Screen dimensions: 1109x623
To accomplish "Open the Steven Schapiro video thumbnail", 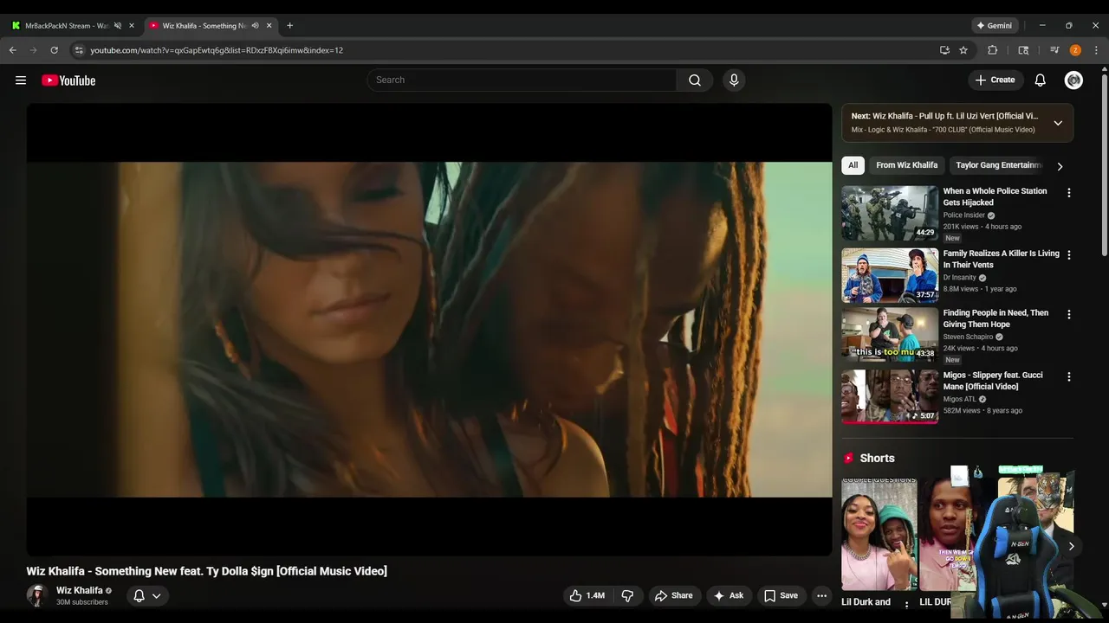I will point(890,335).
